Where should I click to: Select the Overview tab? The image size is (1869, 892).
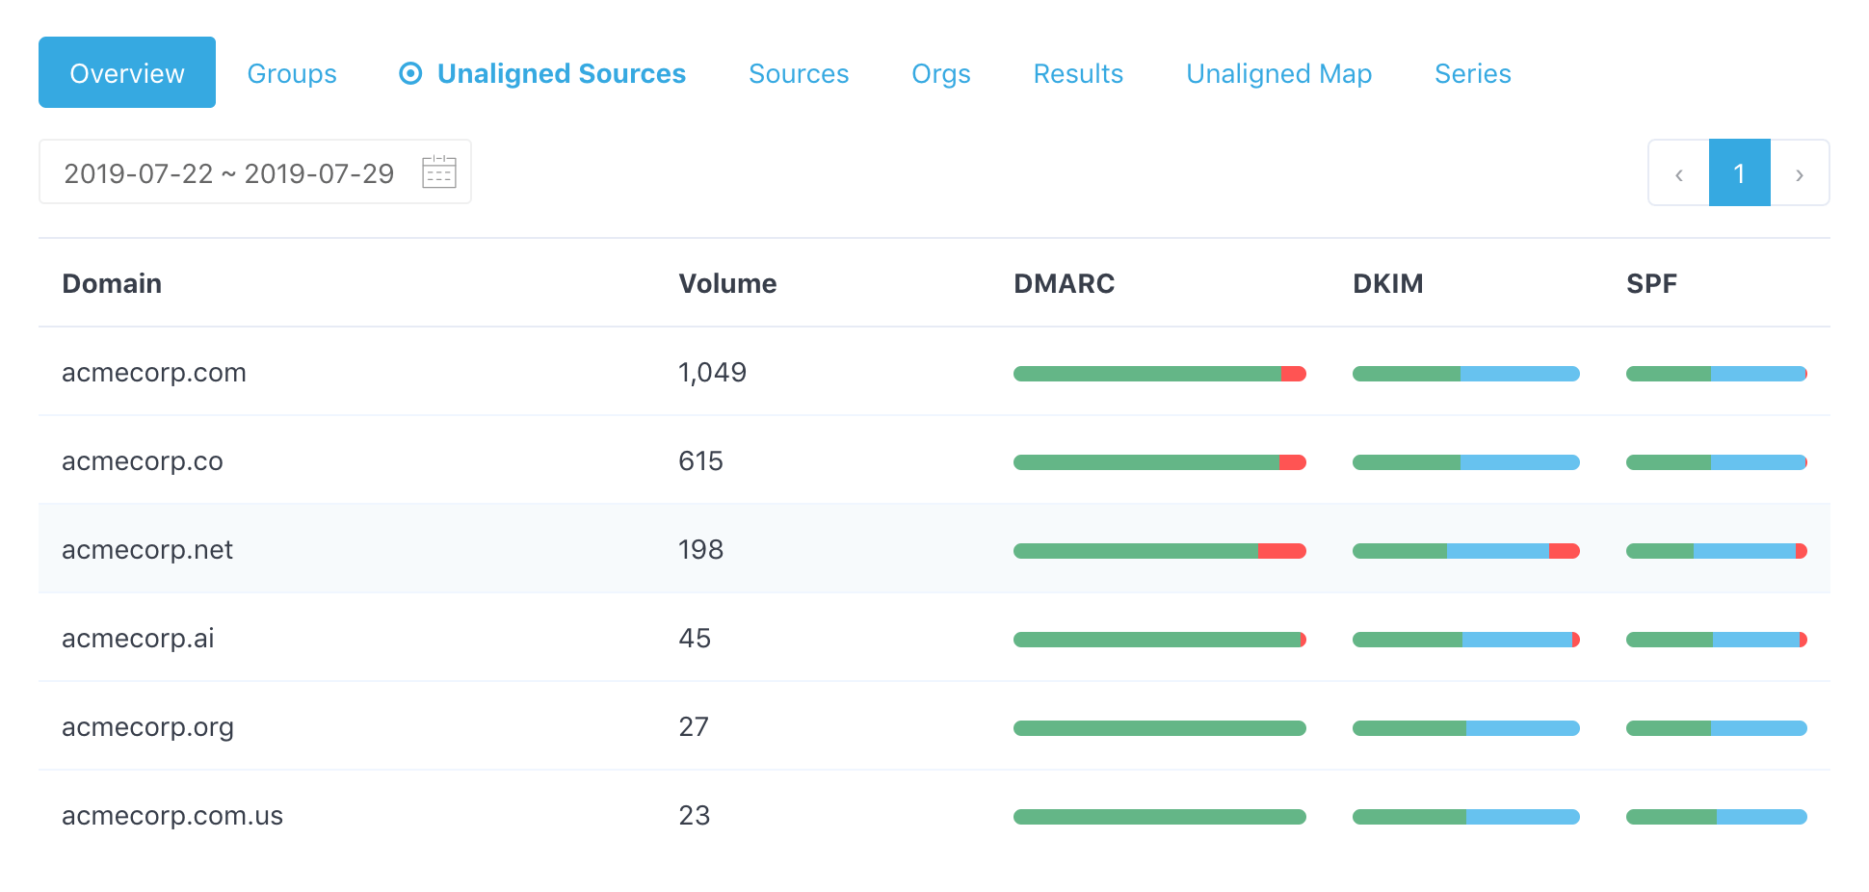coord(126,71)
